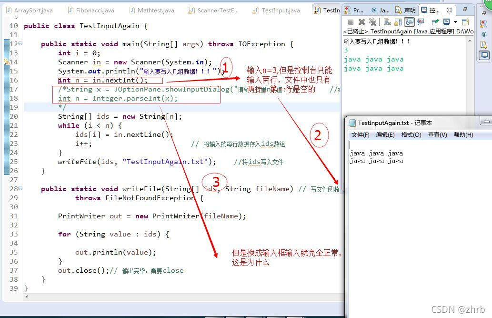Click the Terminate button in the console toolbar
Viewport: 492px width, 318px height.
coord(351,22)
